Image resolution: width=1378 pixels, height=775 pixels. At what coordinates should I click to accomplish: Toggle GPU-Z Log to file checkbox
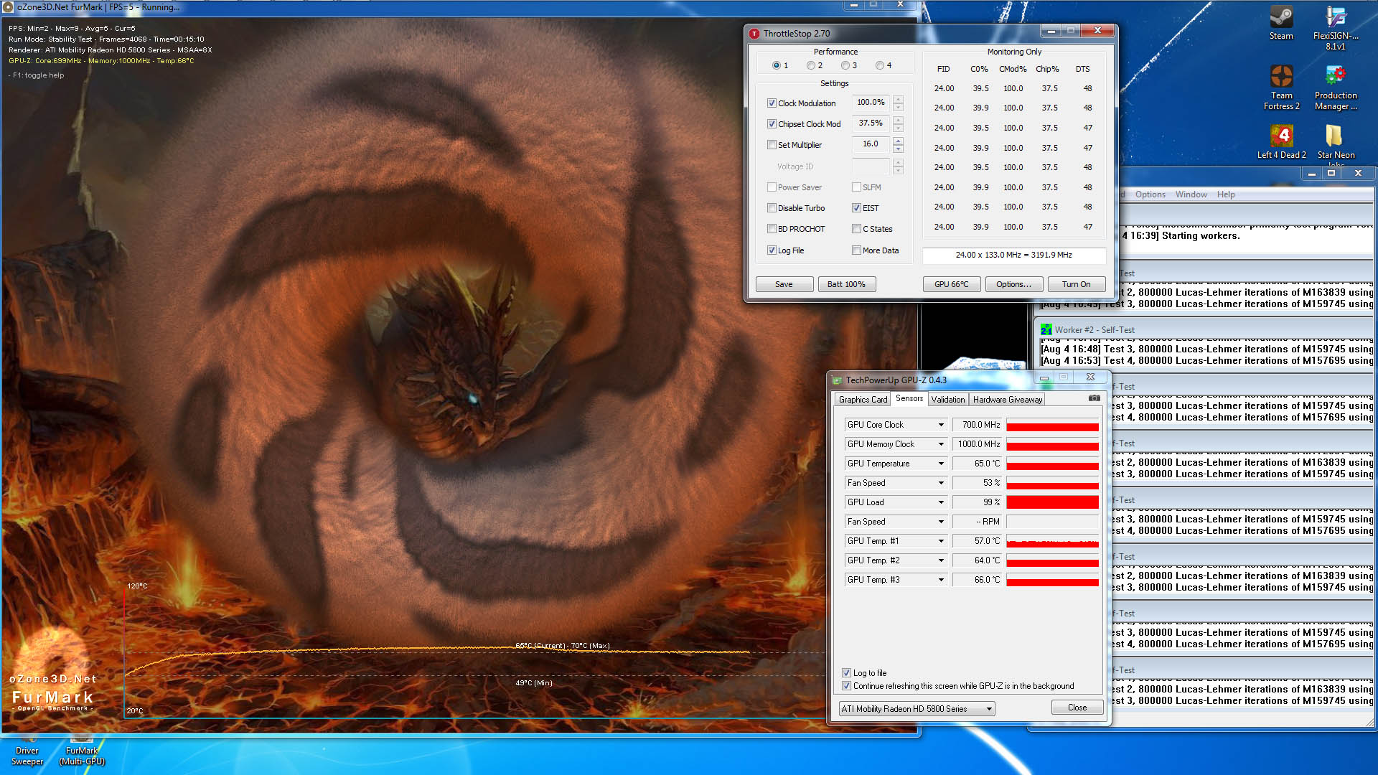pos(846,673)
